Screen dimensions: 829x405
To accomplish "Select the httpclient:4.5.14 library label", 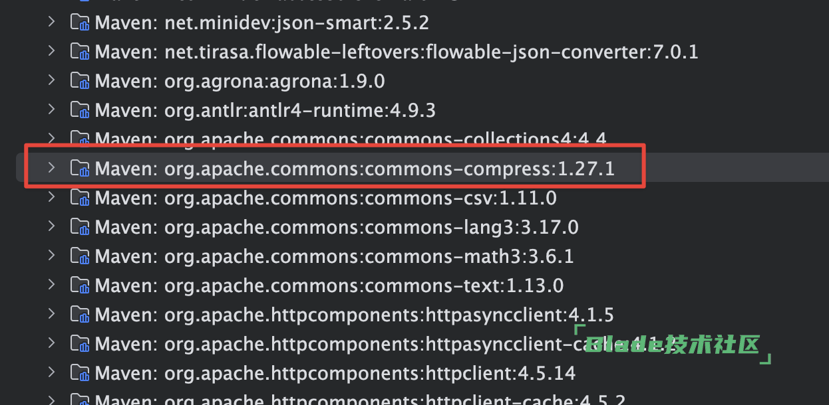I will (x=335, y=374).
